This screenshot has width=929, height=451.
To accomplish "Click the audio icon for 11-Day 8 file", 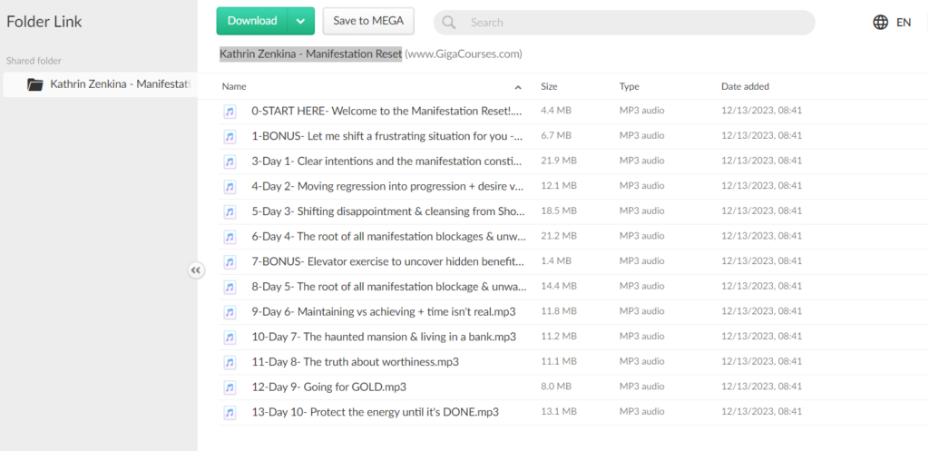I will tap(230, 361).
